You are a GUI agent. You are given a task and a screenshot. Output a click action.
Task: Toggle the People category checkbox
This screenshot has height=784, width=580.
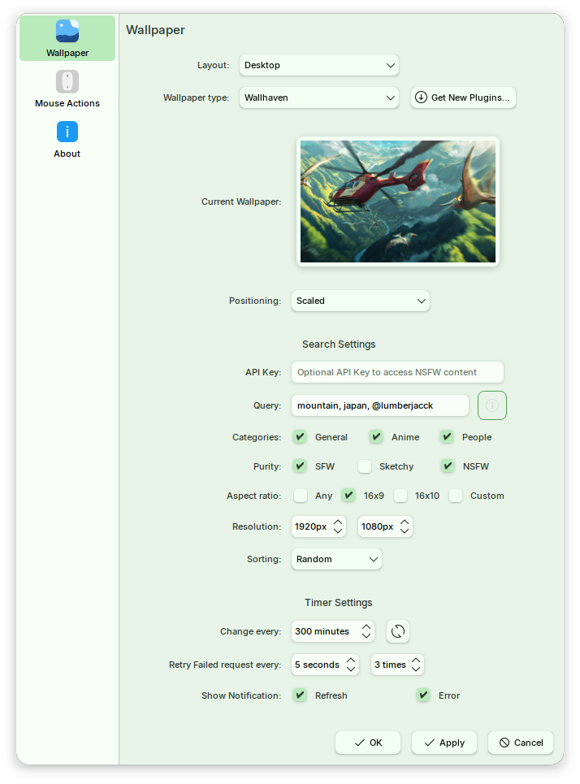point(447,437)
